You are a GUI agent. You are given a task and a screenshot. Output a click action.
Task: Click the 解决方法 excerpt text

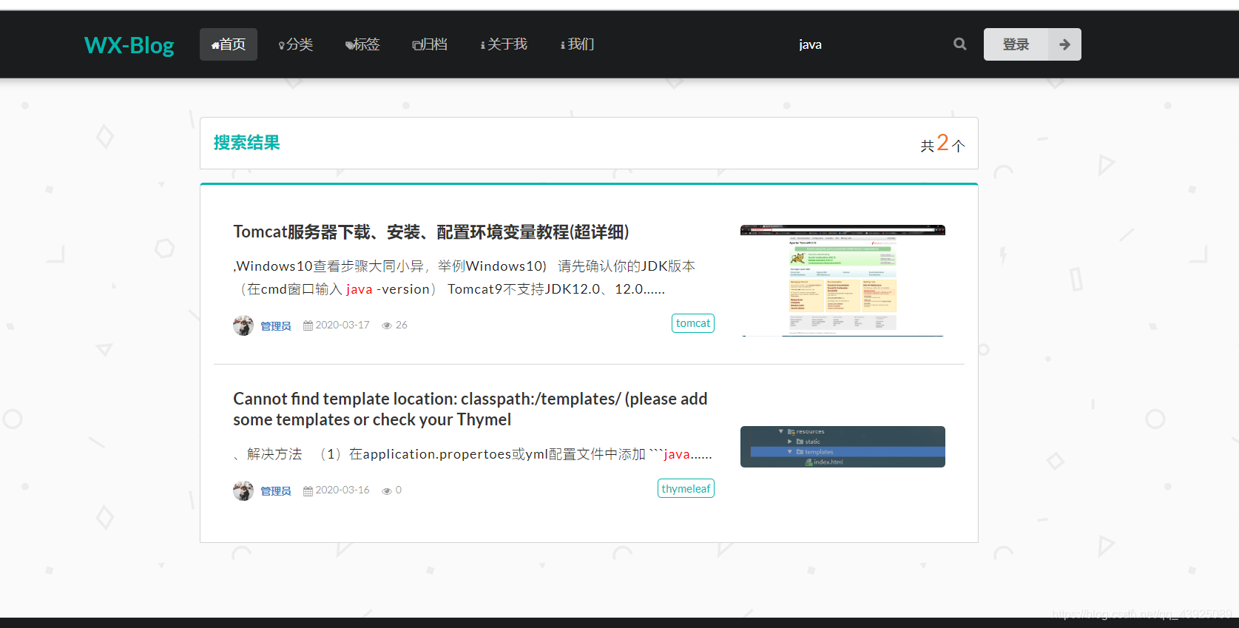[472, 454]
